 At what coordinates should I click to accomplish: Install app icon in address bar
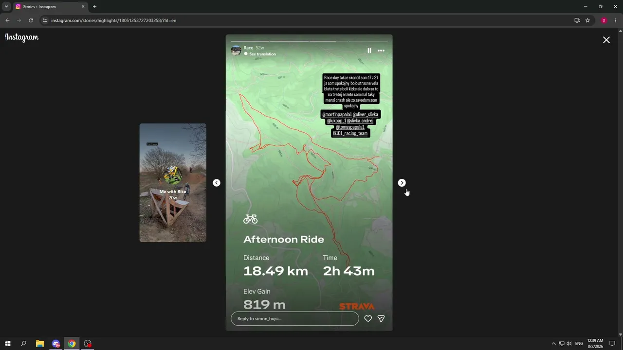pyautogui.click(x=577, y=20)
